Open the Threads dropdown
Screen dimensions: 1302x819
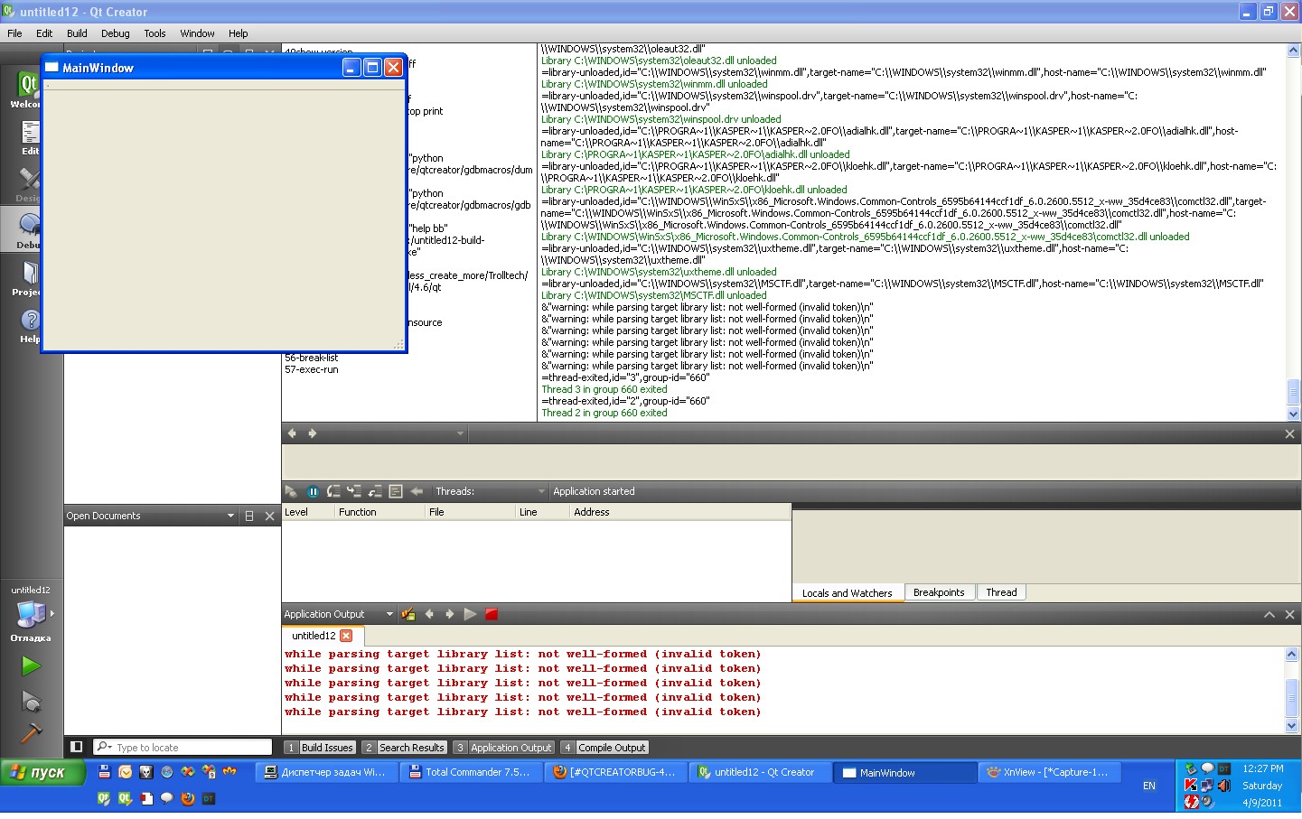pyautogui.click(x=541, y=491)
